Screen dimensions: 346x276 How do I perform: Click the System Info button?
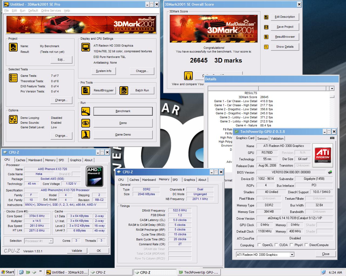(104, 71)
